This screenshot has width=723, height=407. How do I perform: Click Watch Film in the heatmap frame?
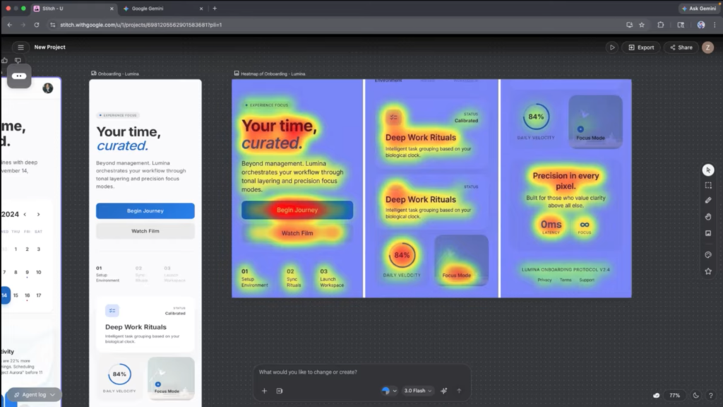297,233
